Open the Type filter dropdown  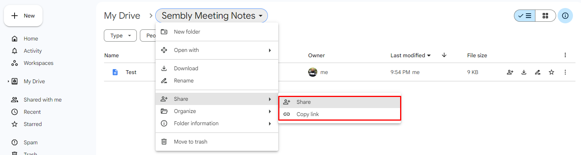pos(120,36)
